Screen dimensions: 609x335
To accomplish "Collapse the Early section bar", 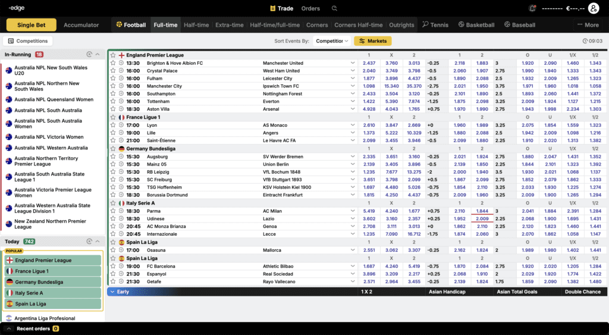I will click(x=112, y=292).
